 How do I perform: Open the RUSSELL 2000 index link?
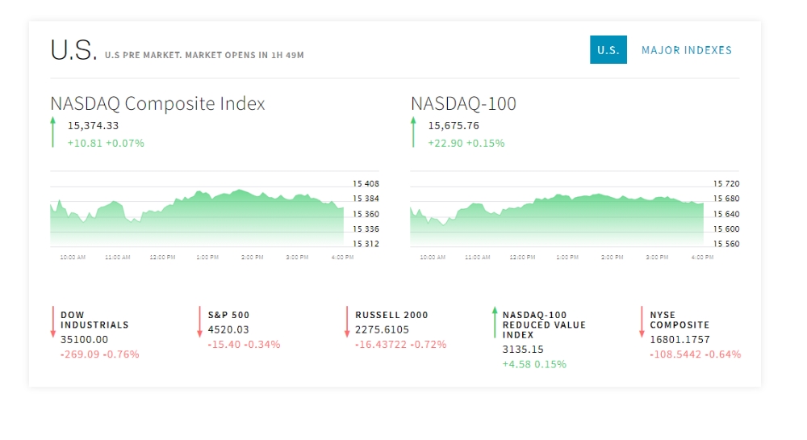click(391, 315)
